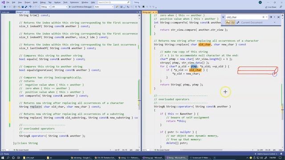
Task: Click the Visual Studio logo icon
Action: click(x=3, y=2)
